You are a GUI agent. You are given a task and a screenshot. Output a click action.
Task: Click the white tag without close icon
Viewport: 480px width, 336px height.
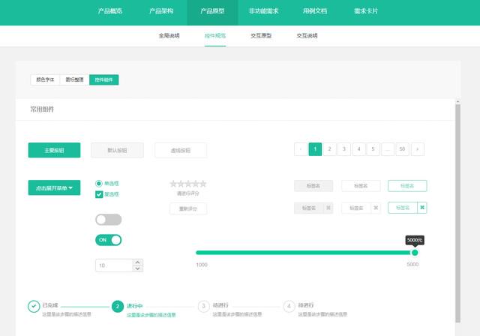(361, 186)
